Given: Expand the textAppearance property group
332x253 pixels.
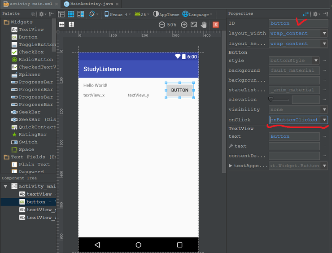Looking at the screenshot, I should coord(231,166).
